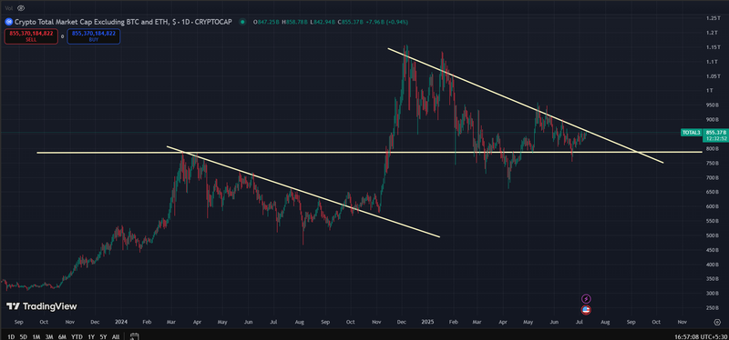This screenshot has width=729, height=340.
Task: Select the 1D time range
Action: click(11, 336)
